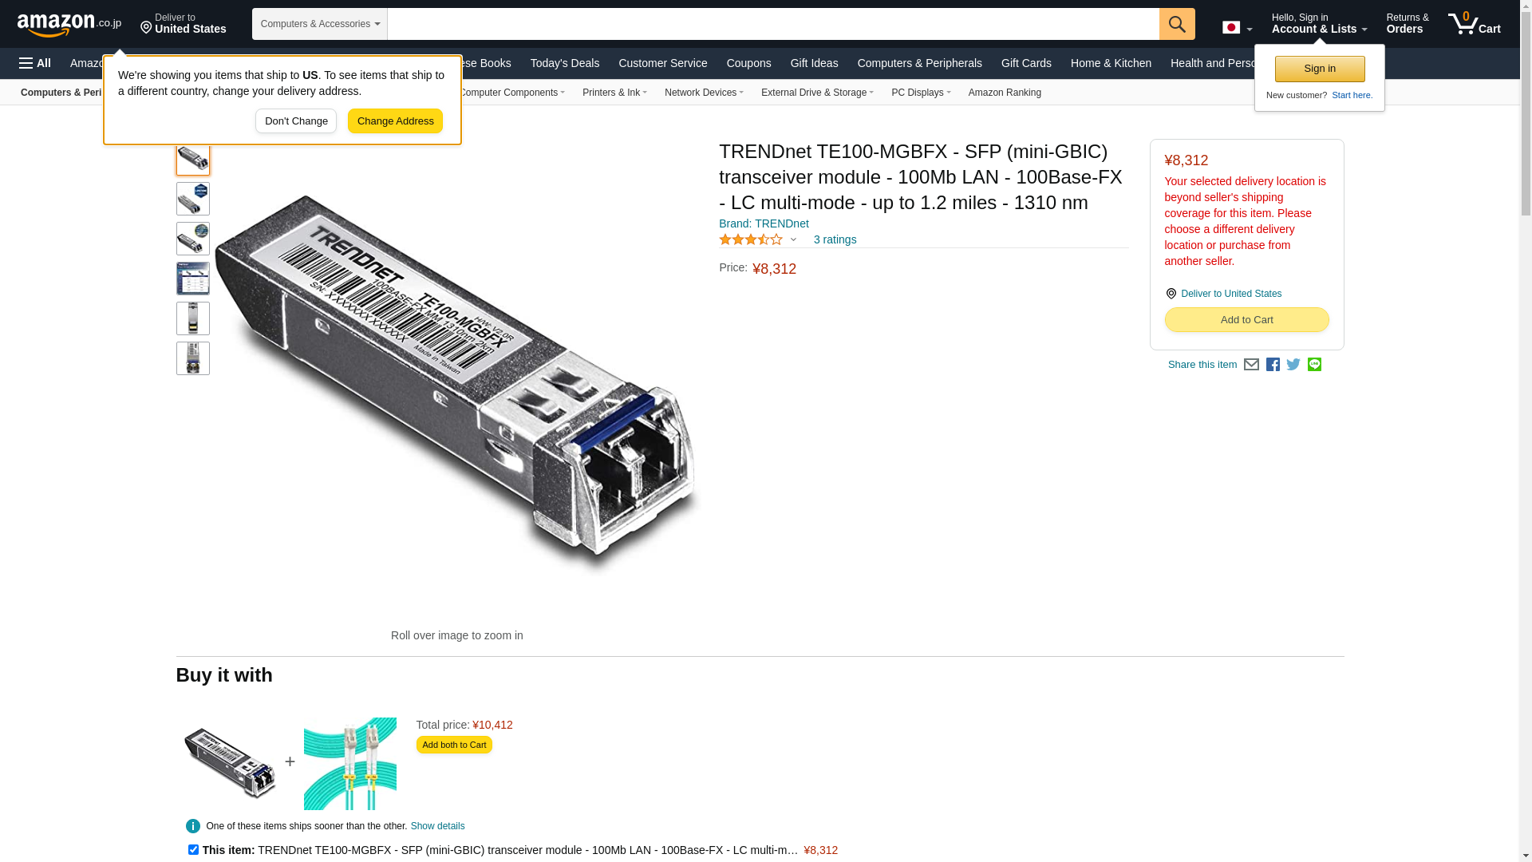1532x862 pixels.
Task: Open Network Devices submenu
Action: (x=704, y=93)
